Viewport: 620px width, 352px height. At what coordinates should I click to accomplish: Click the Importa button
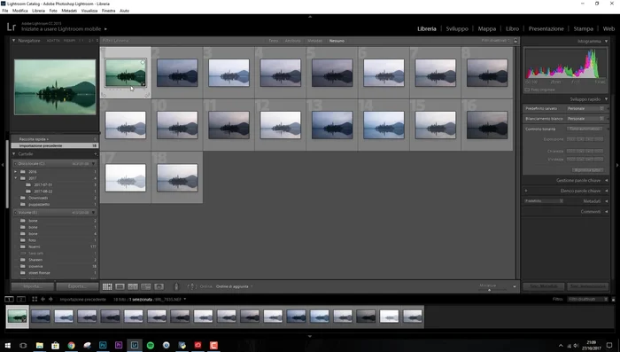click(x=32, y=286)
